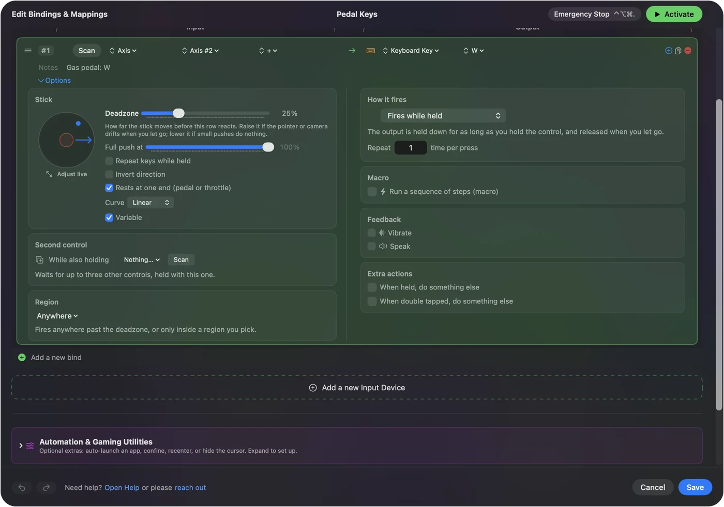Enable Repeat keys while held
Screen dimensions: 724x507
coord(109,161)
